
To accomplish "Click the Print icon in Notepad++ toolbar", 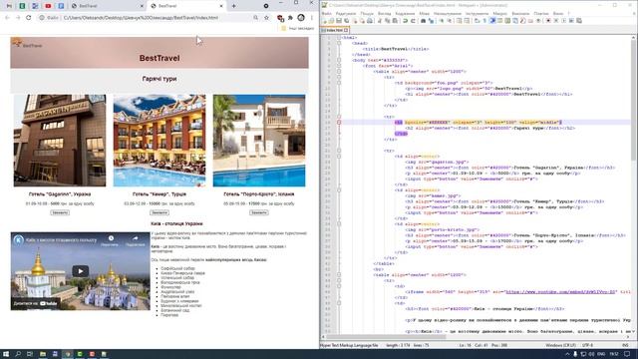I will (370, 20).
